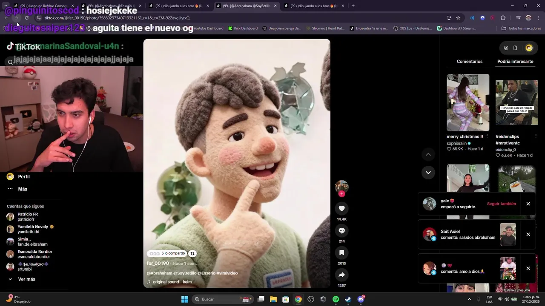545x306 pixels.
Task: Open the TikTok search magnifier in sidebar
Action: tap(10, 62)
